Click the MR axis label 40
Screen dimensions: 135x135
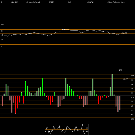[132, 89]
